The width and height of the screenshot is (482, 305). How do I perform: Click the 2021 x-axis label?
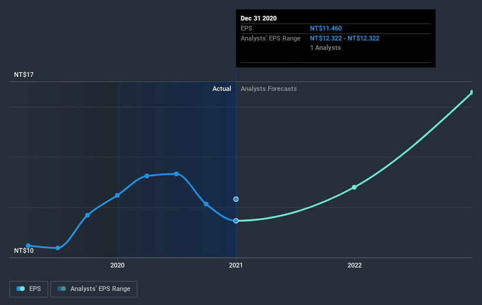[x=236, y=265]
